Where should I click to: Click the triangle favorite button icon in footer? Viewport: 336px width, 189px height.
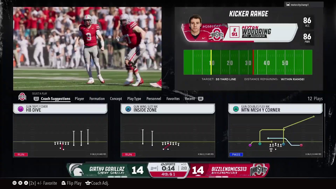pos(26,183)
